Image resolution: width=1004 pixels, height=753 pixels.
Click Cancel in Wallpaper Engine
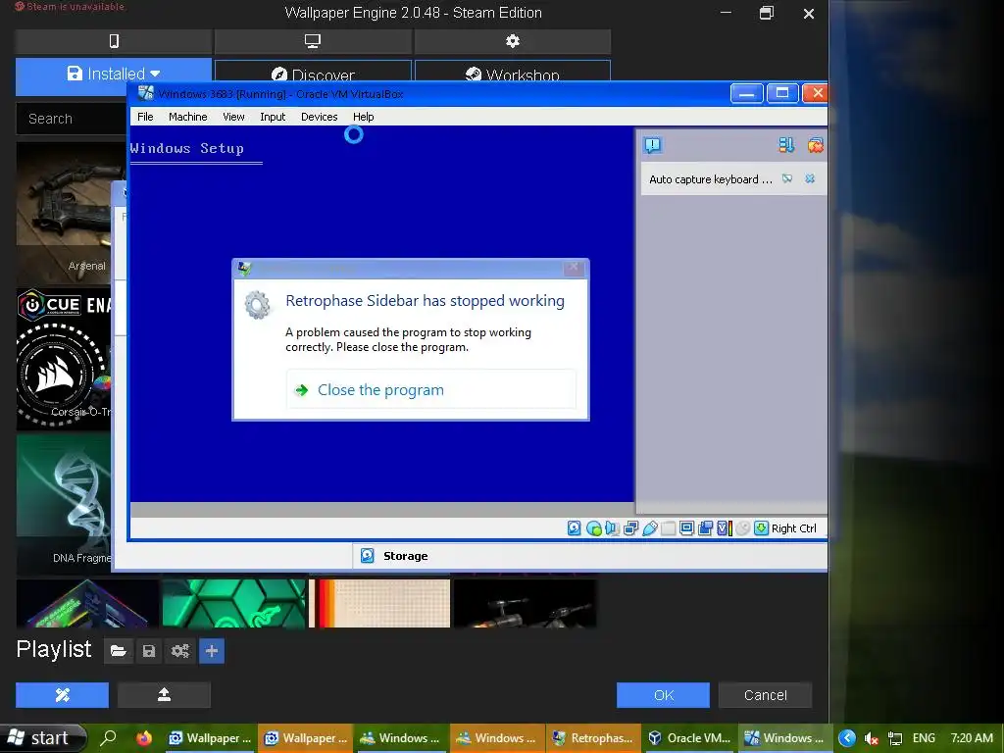point(765,695)
